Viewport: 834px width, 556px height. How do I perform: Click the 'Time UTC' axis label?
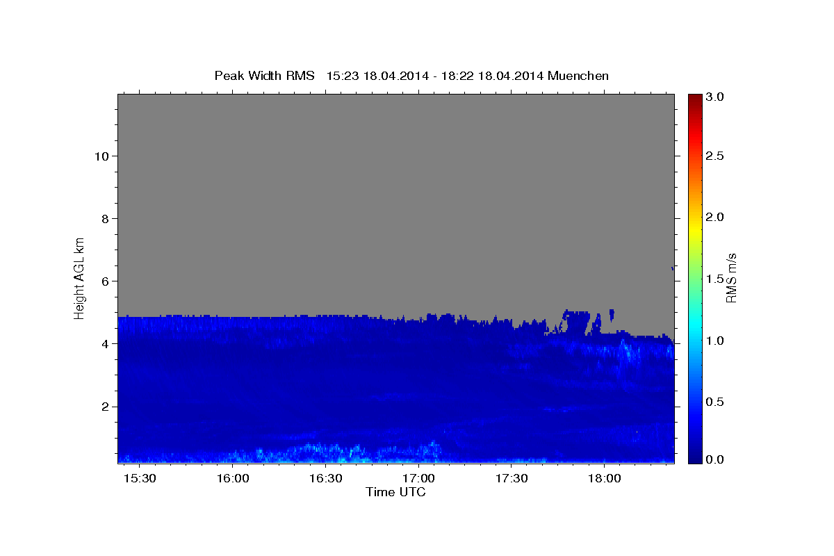(x=395, y=492)
